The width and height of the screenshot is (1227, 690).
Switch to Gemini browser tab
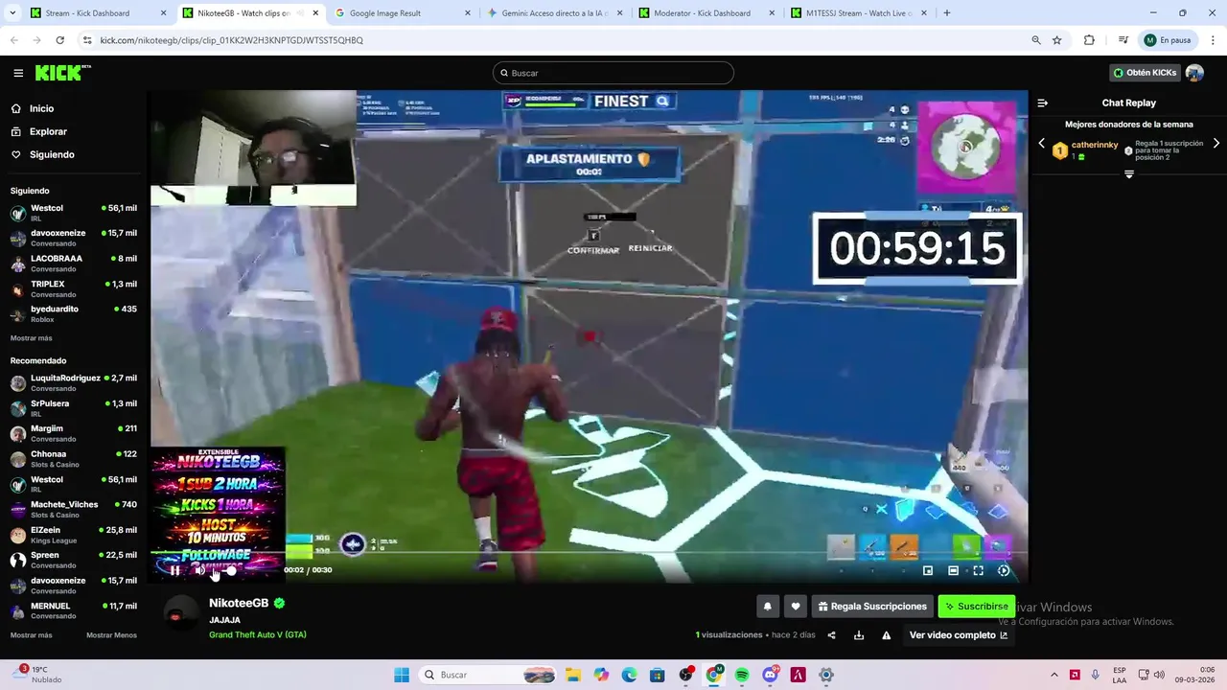(x=552, y=13)
